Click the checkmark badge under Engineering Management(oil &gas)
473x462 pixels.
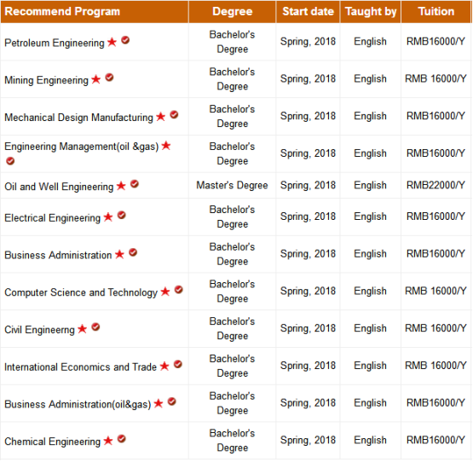click(x=10, y=161)
